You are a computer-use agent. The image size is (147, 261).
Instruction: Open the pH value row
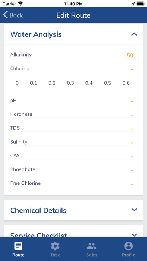pos(72,101)
